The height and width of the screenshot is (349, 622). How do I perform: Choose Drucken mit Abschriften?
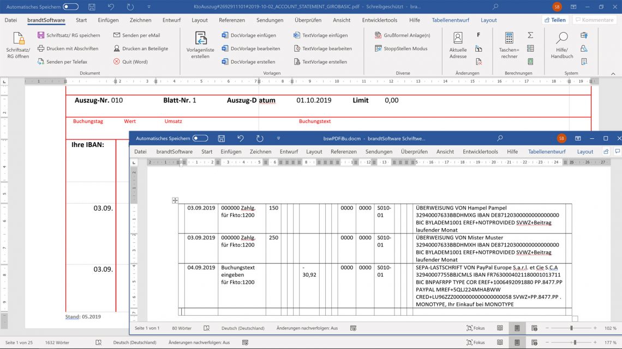point(68,48)
